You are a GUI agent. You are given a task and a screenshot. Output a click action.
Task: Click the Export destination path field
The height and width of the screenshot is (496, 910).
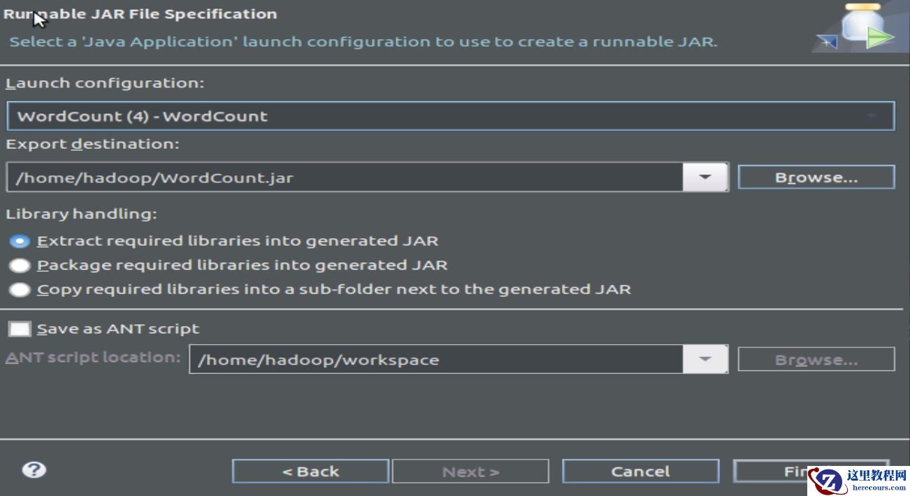344,177
